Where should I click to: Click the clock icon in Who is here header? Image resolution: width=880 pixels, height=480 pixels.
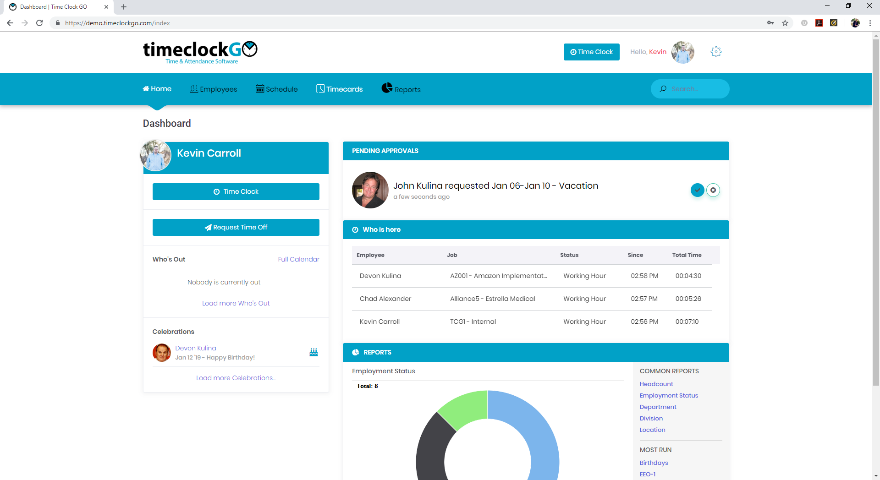point(355,230)
